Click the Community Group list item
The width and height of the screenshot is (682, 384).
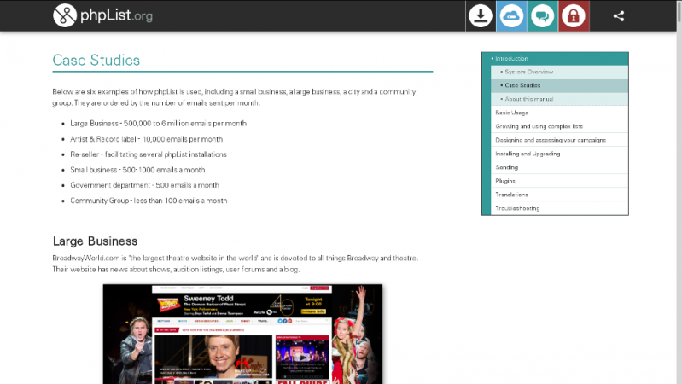point(149,201)
